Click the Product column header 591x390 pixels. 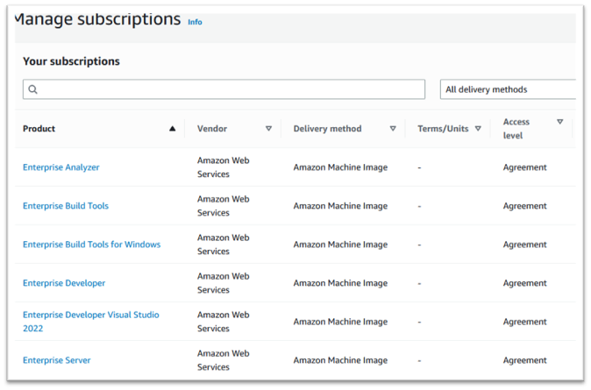[39, 129]
